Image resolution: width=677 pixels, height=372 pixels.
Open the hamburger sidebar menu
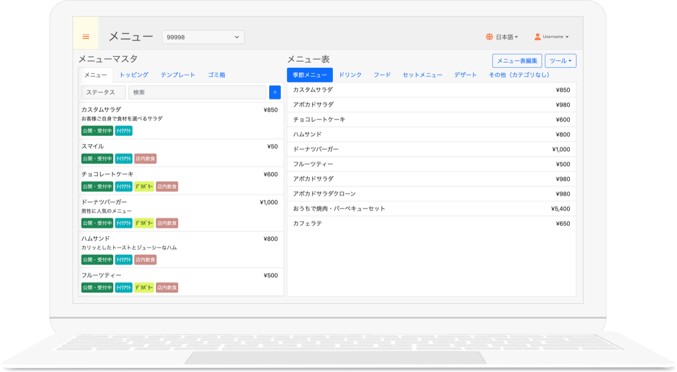[86, 36]
